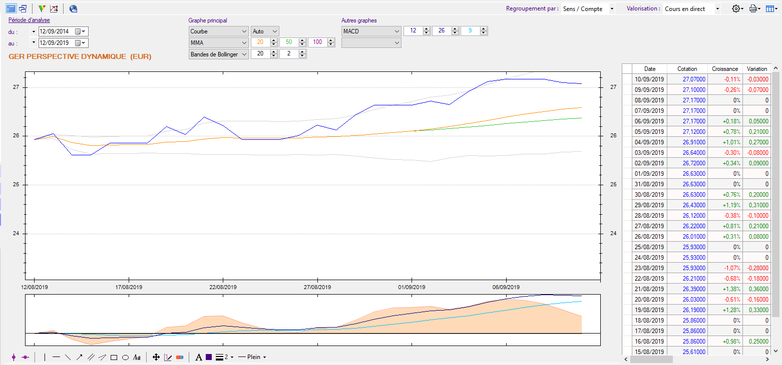Click the 'du' start date field
This screenshot has height=365, width=782.
tap(56, 31)
